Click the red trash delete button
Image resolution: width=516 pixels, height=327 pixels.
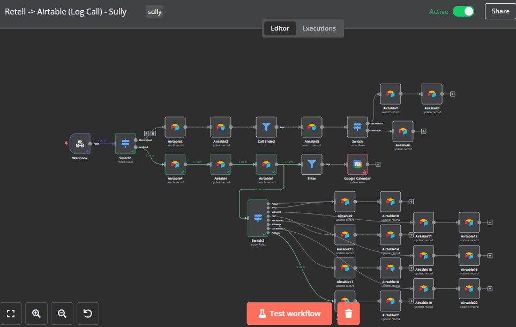348,314
